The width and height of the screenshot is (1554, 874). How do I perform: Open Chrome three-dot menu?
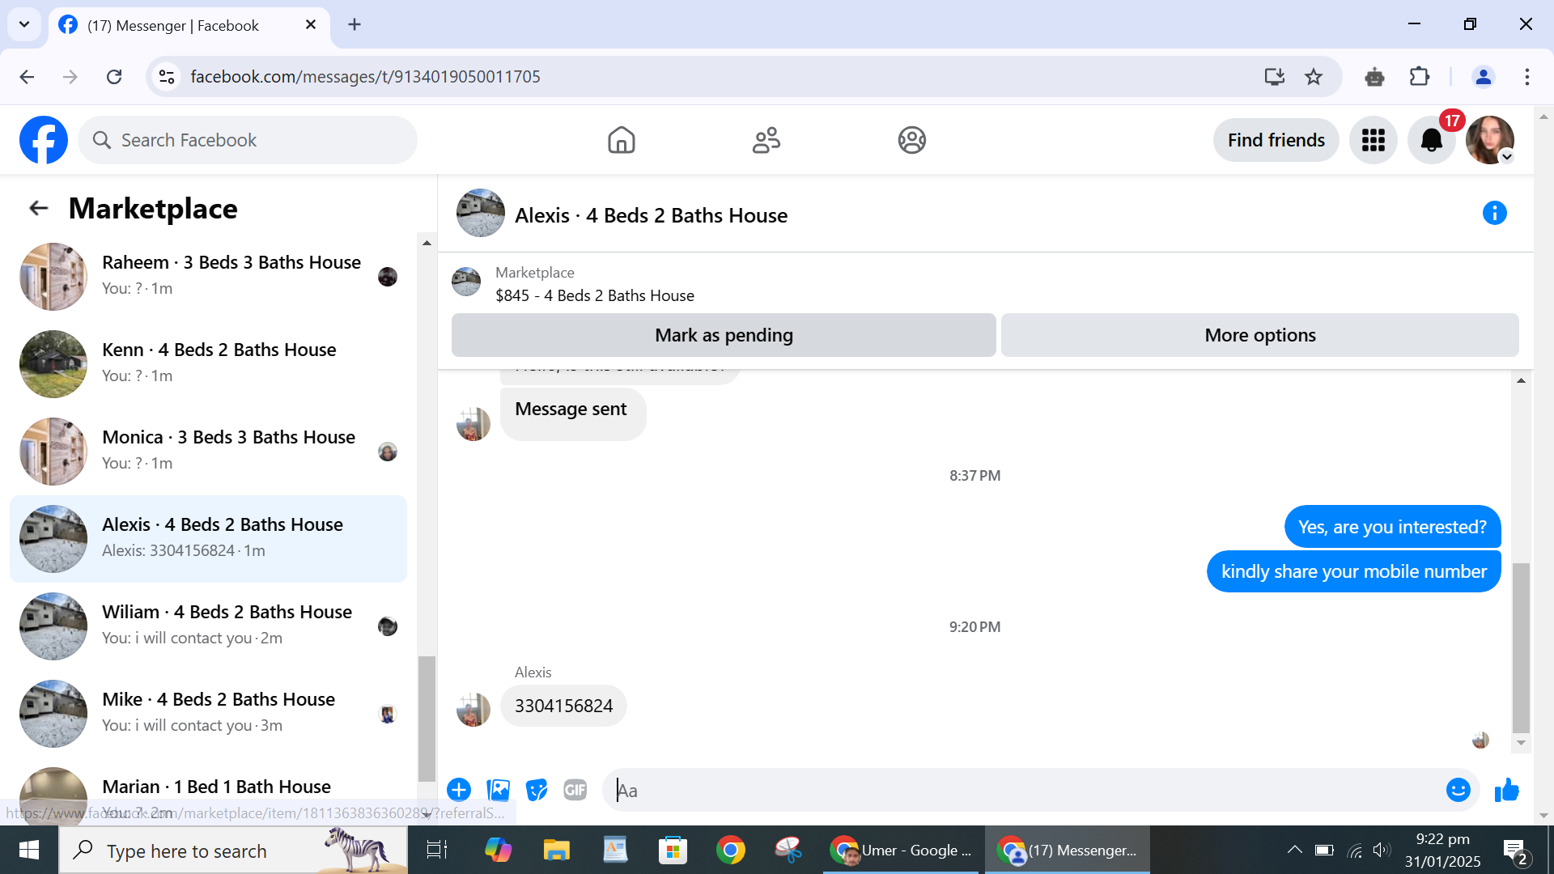[x=1527, y=77]
